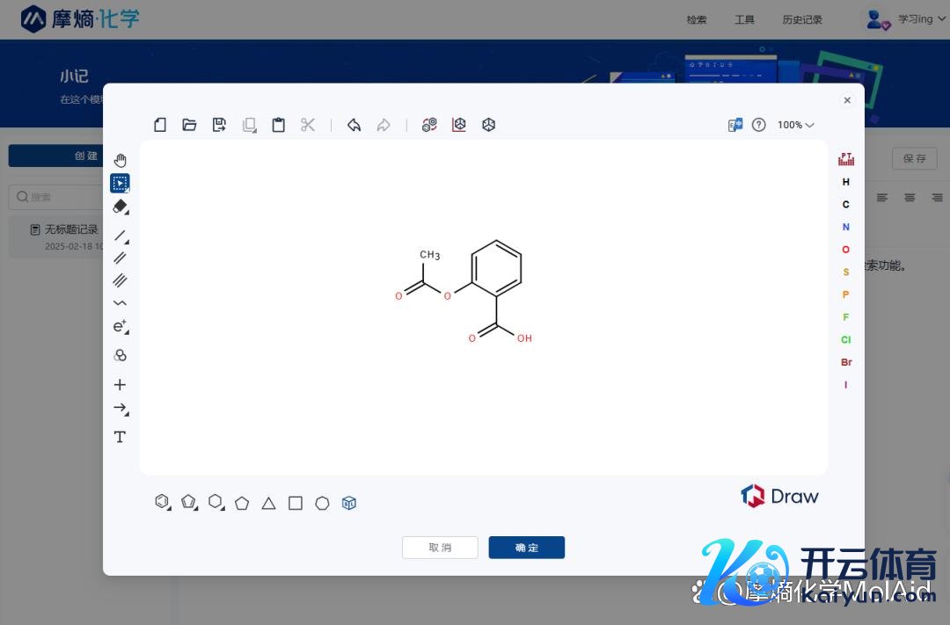Screen dimensions: 950x625
Task: Open the periodic table icon
Action: (x=846, y=159)
